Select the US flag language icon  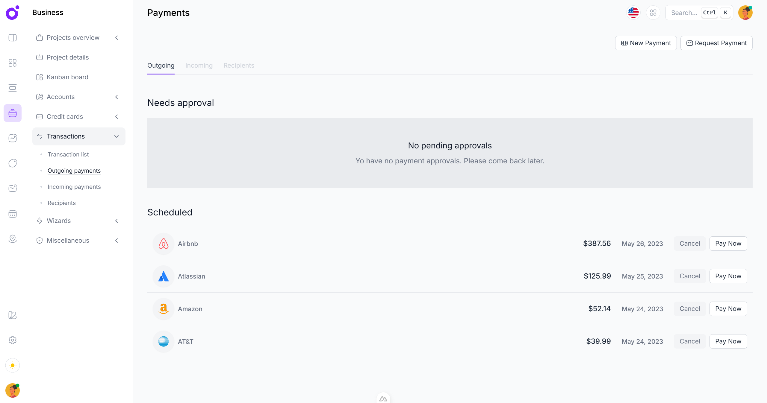(x=633, y=13)
